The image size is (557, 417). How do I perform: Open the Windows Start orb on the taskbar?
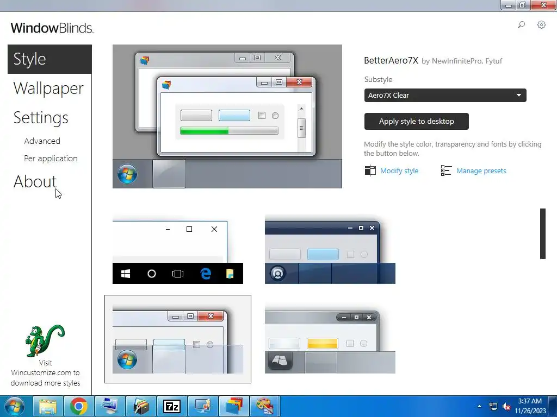click(15, 406)
